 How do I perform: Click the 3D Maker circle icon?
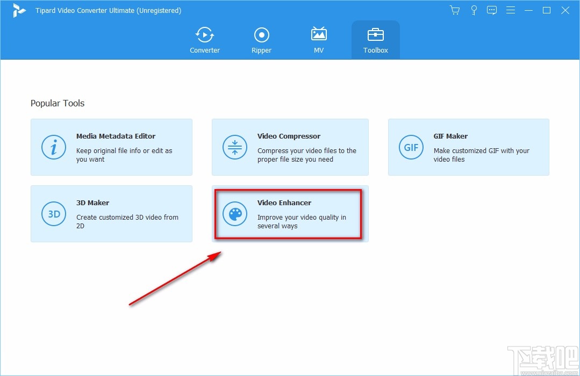pyautogui.click(x=54, y=214)
